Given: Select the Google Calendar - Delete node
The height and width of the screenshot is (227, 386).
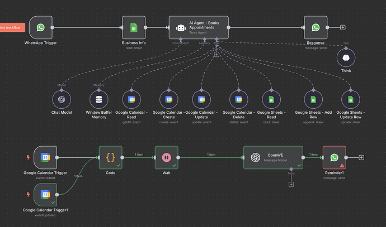Looking at the screenshot, I should [x=238, y=99].
